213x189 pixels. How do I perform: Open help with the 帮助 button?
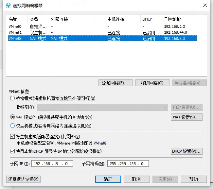pos(194,179)
